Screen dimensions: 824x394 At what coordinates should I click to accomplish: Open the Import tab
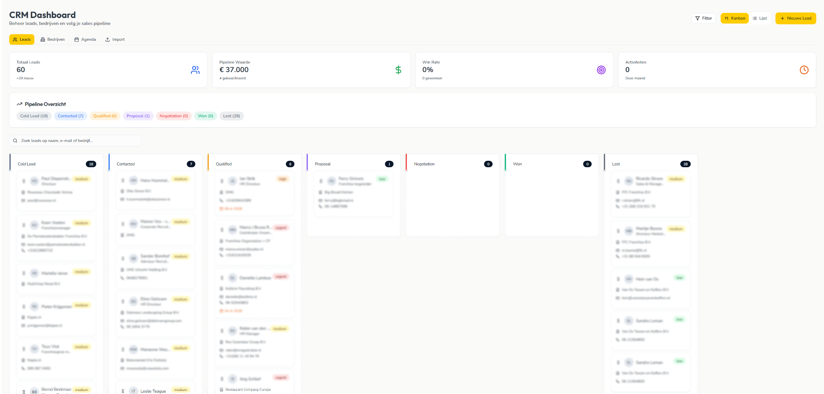[115, 39]
